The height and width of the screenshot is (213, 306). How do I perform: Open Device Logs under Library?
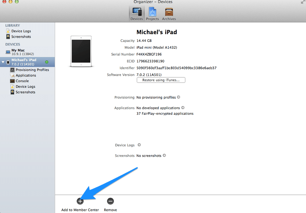(21, 31)
